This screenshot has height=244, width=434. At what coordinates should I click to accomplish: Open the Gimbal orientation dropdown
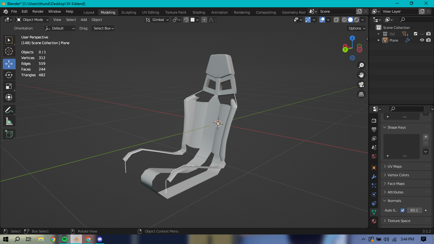tap(158, 20)
